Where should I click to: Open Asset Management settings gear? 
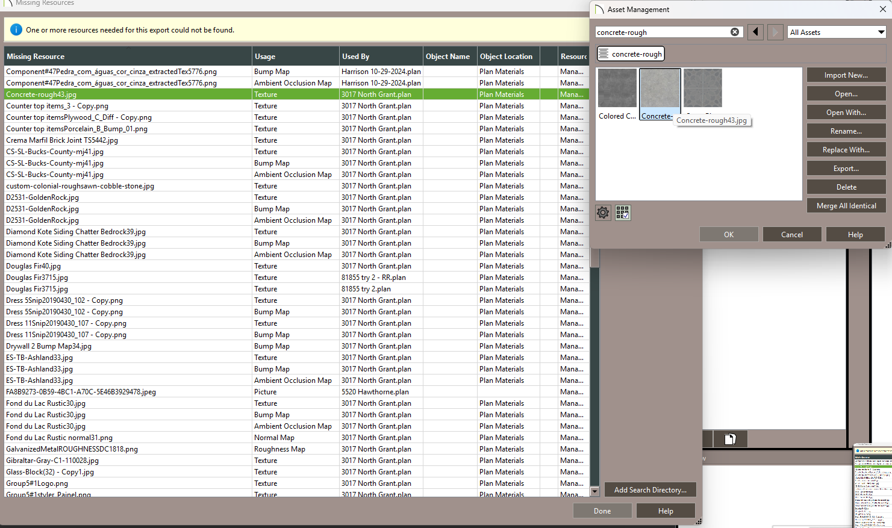point(603,213)
